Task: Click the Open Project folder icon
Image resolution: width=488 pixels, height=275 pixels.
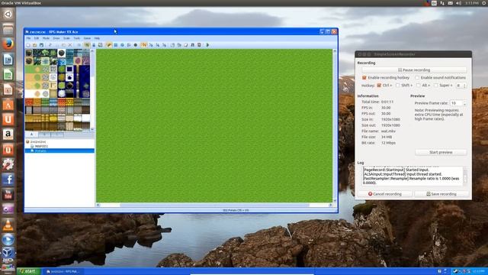Action: [34, 45]
